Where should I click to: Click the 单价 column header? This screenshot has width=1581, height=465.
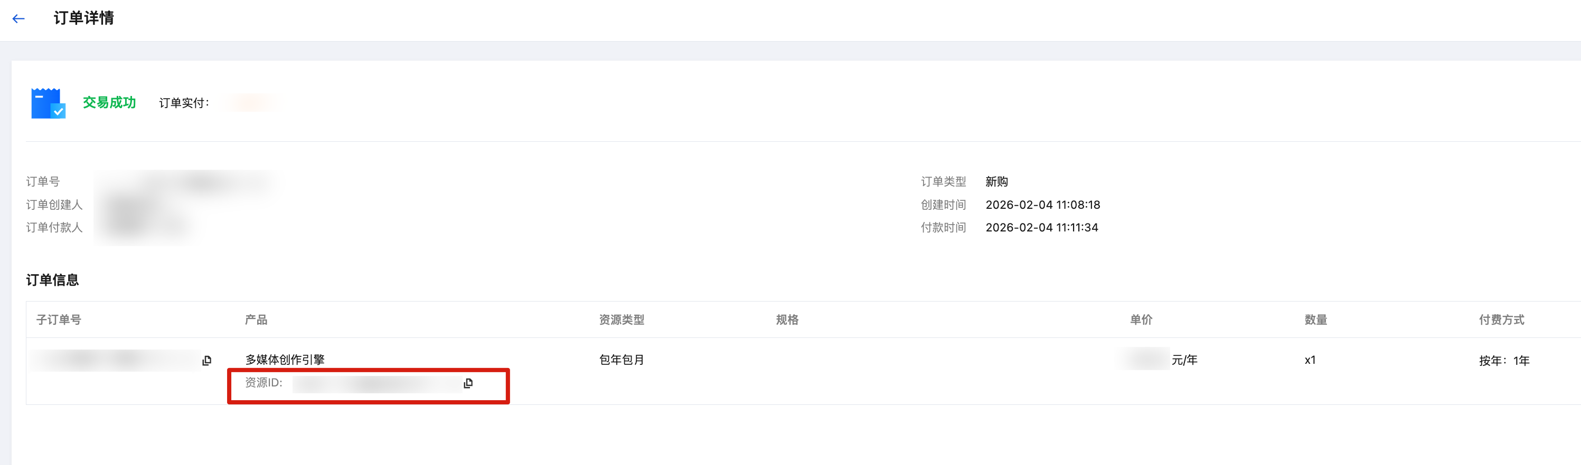(x=1141, y=320)
